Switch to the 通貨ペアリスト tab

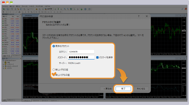pos(7,56)
